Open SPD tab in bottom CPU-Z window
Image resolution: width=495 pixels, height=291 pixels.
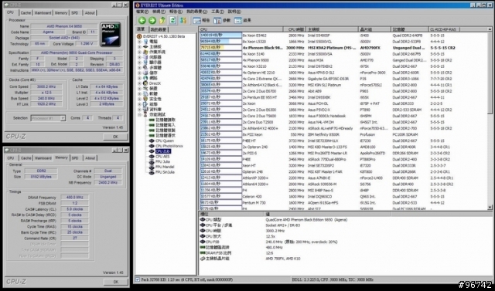(x=75, y=158)
